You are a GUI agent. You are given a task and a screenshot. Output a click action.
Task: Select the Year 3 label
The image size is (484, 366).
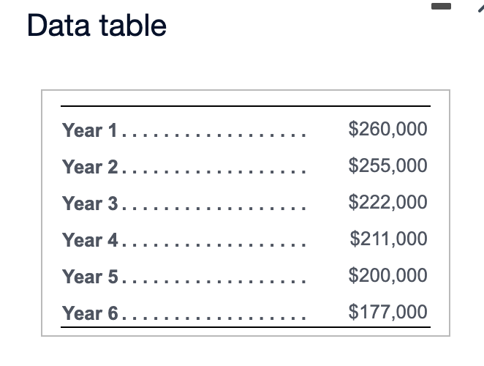pyautogui.click(x=90, y=203)
